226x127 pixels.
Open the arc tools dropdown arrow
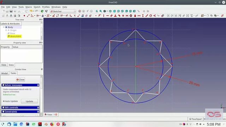pos(35,16)
